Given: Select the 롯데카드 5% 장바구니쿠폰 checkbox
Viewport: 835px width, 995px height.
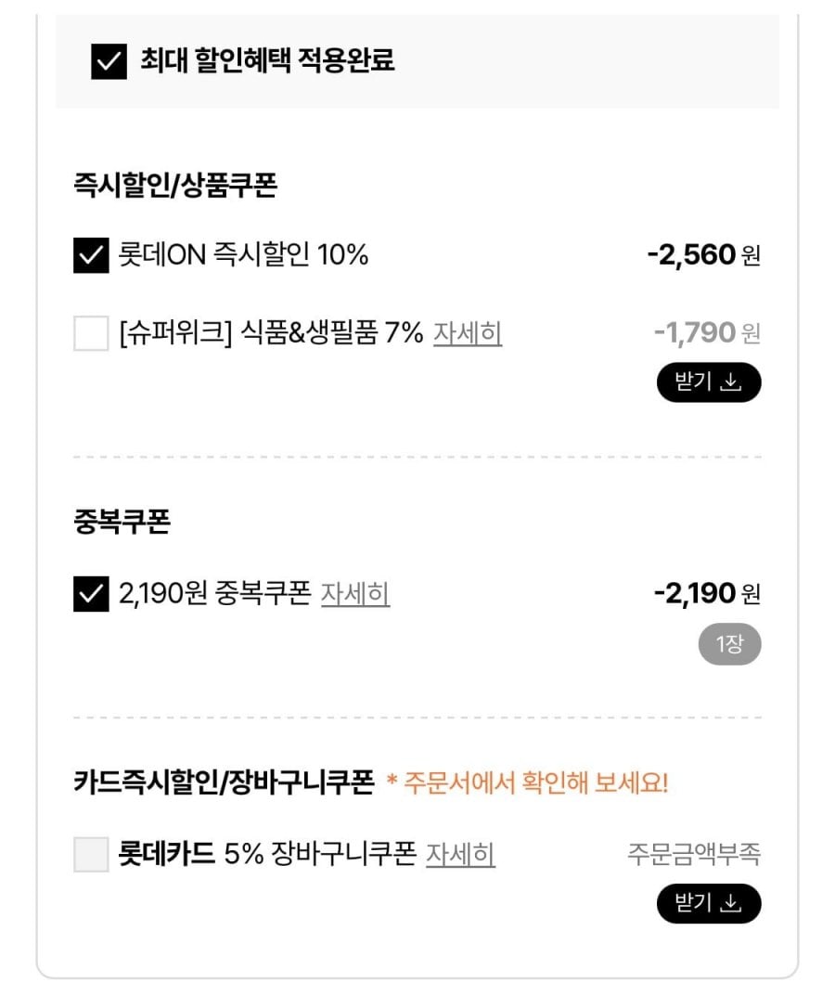Looking at the screenshot, I should coord(91,855).
